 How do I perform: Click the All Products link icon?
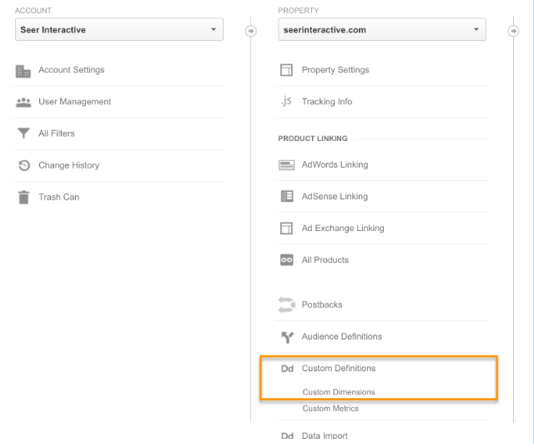[x=286, y=260]
